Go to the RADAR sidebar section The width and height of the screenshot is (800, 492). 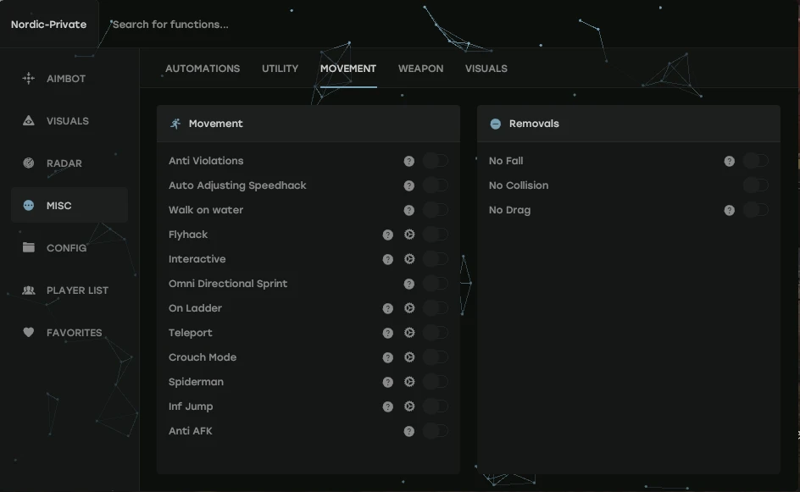coord(69,163)
